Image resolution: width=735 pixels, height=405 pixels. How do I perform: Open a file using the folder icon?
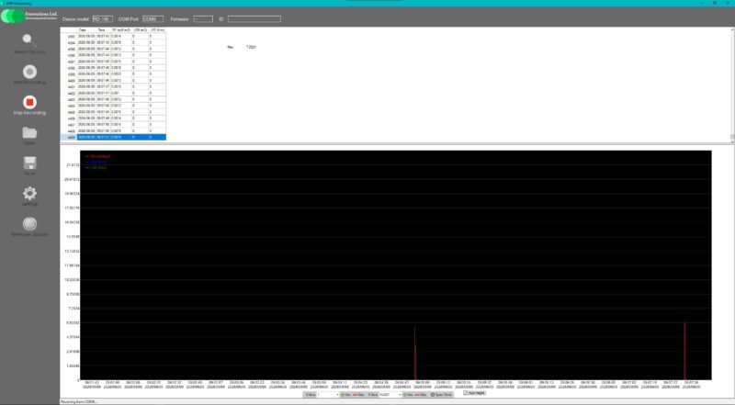(29, 133)
